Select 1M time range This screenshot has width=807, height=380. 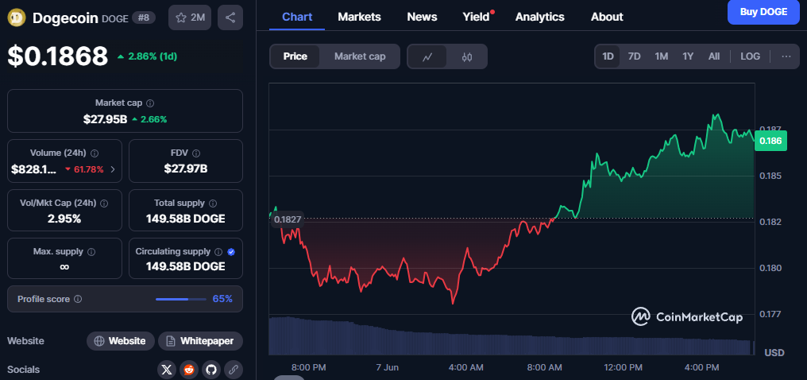662,56
